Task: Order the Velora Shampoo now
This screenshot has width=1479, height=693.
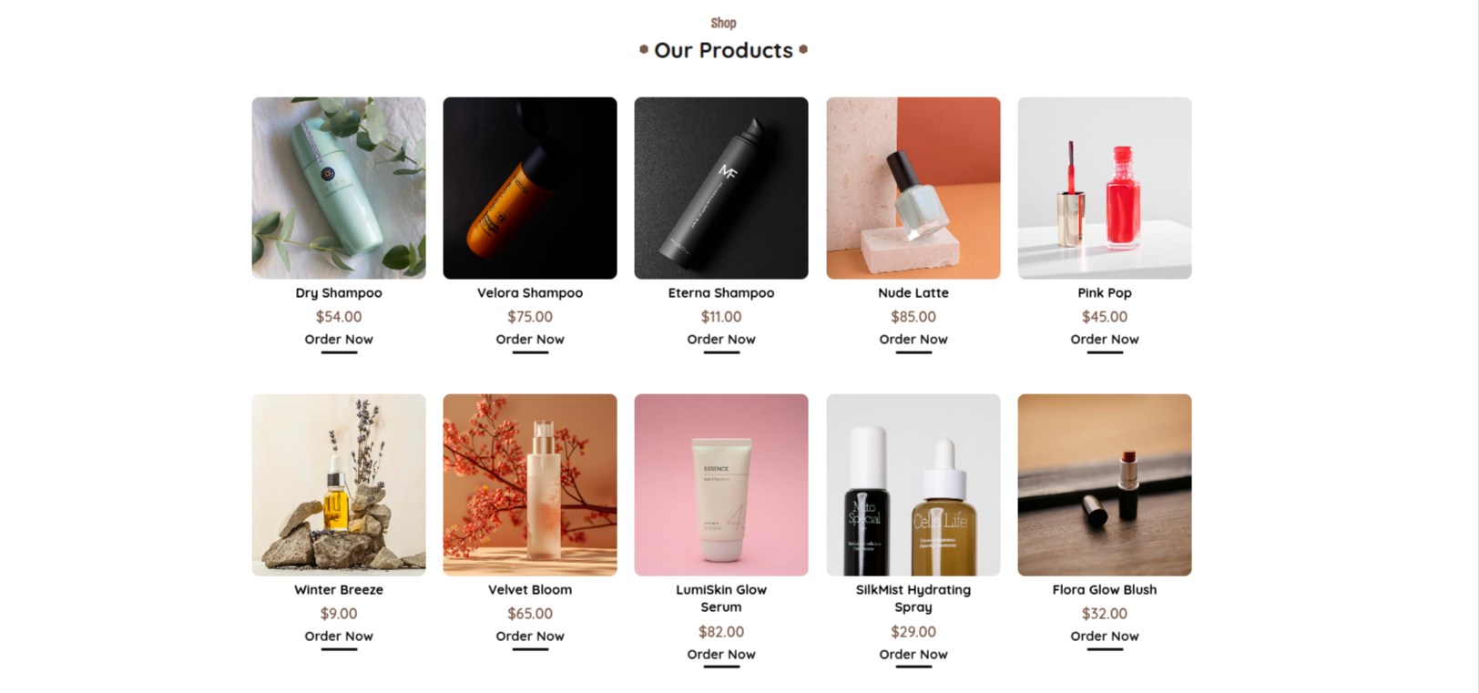Action: (530, 340)
